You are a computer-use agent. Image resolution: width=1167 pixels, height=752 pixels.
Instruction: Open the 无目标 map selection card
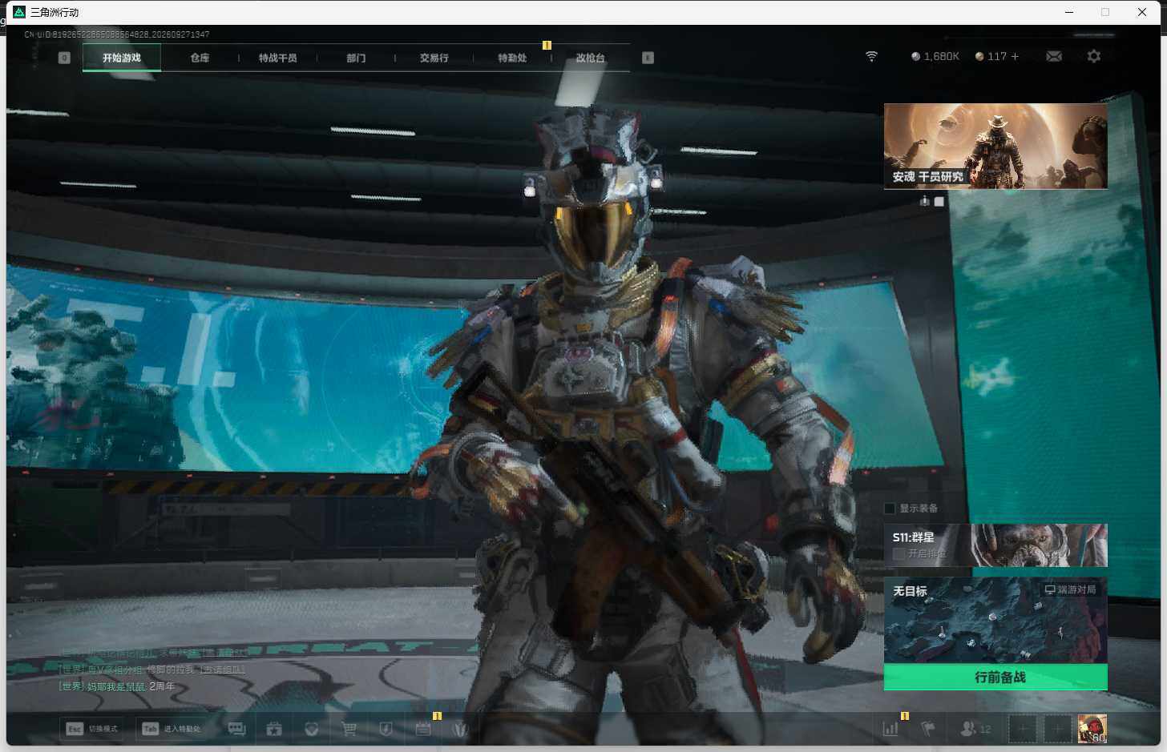[995, 621]
